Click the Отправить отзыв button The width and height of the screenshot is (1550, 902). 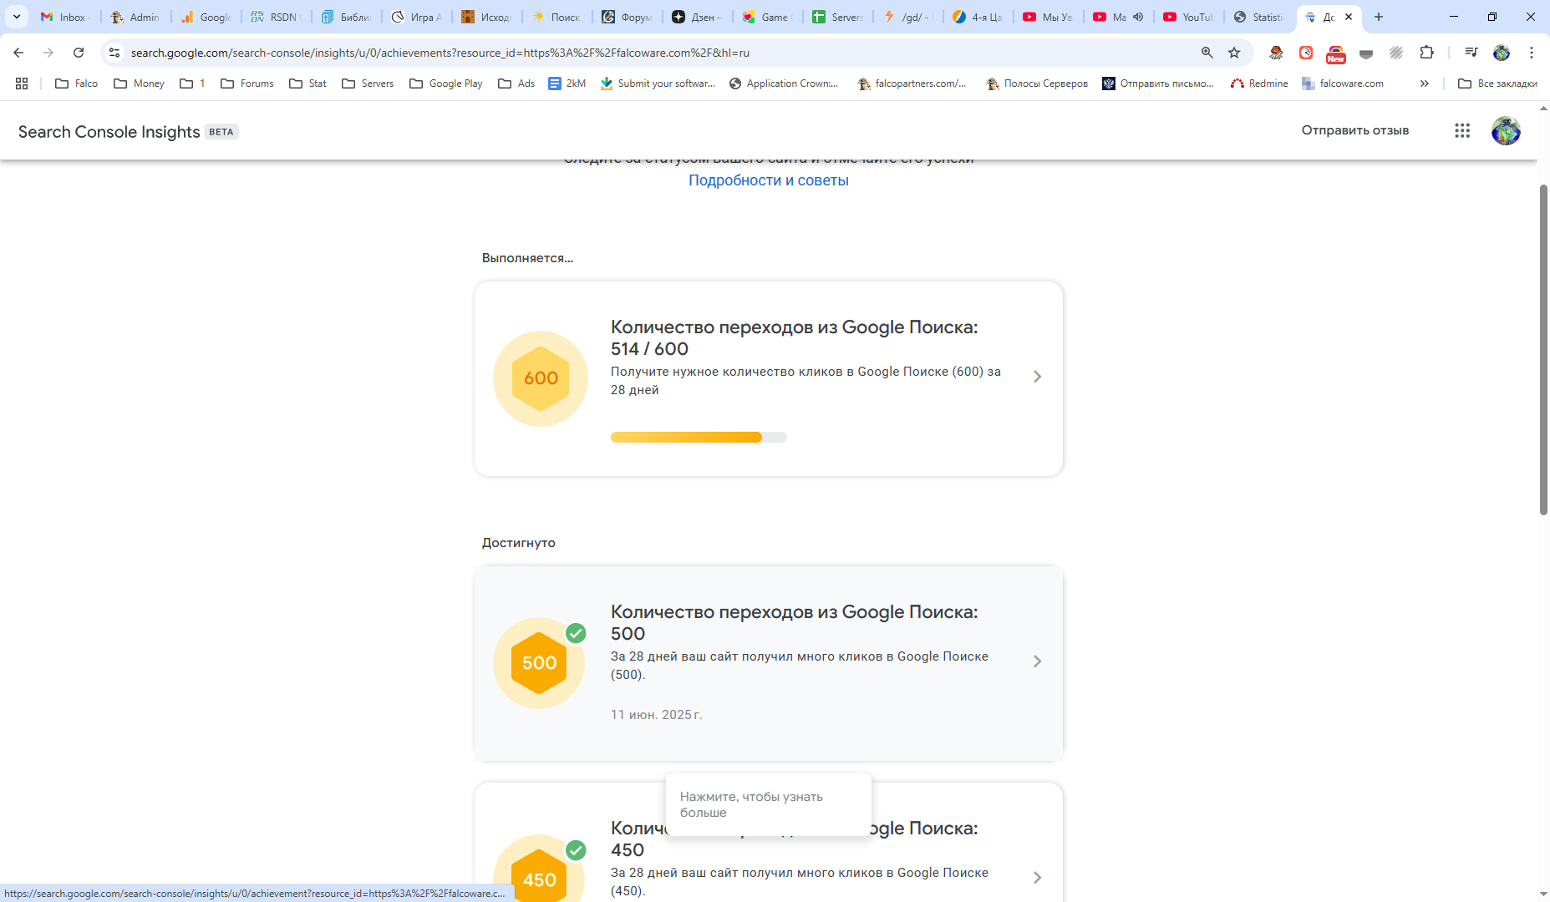pyautogui.click(x=1354, y=130)
